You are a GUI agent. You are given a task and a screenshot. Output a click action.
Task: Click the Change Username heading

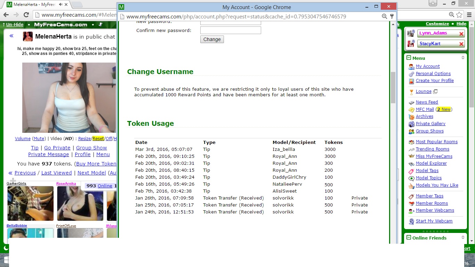[x=160, y=72]
